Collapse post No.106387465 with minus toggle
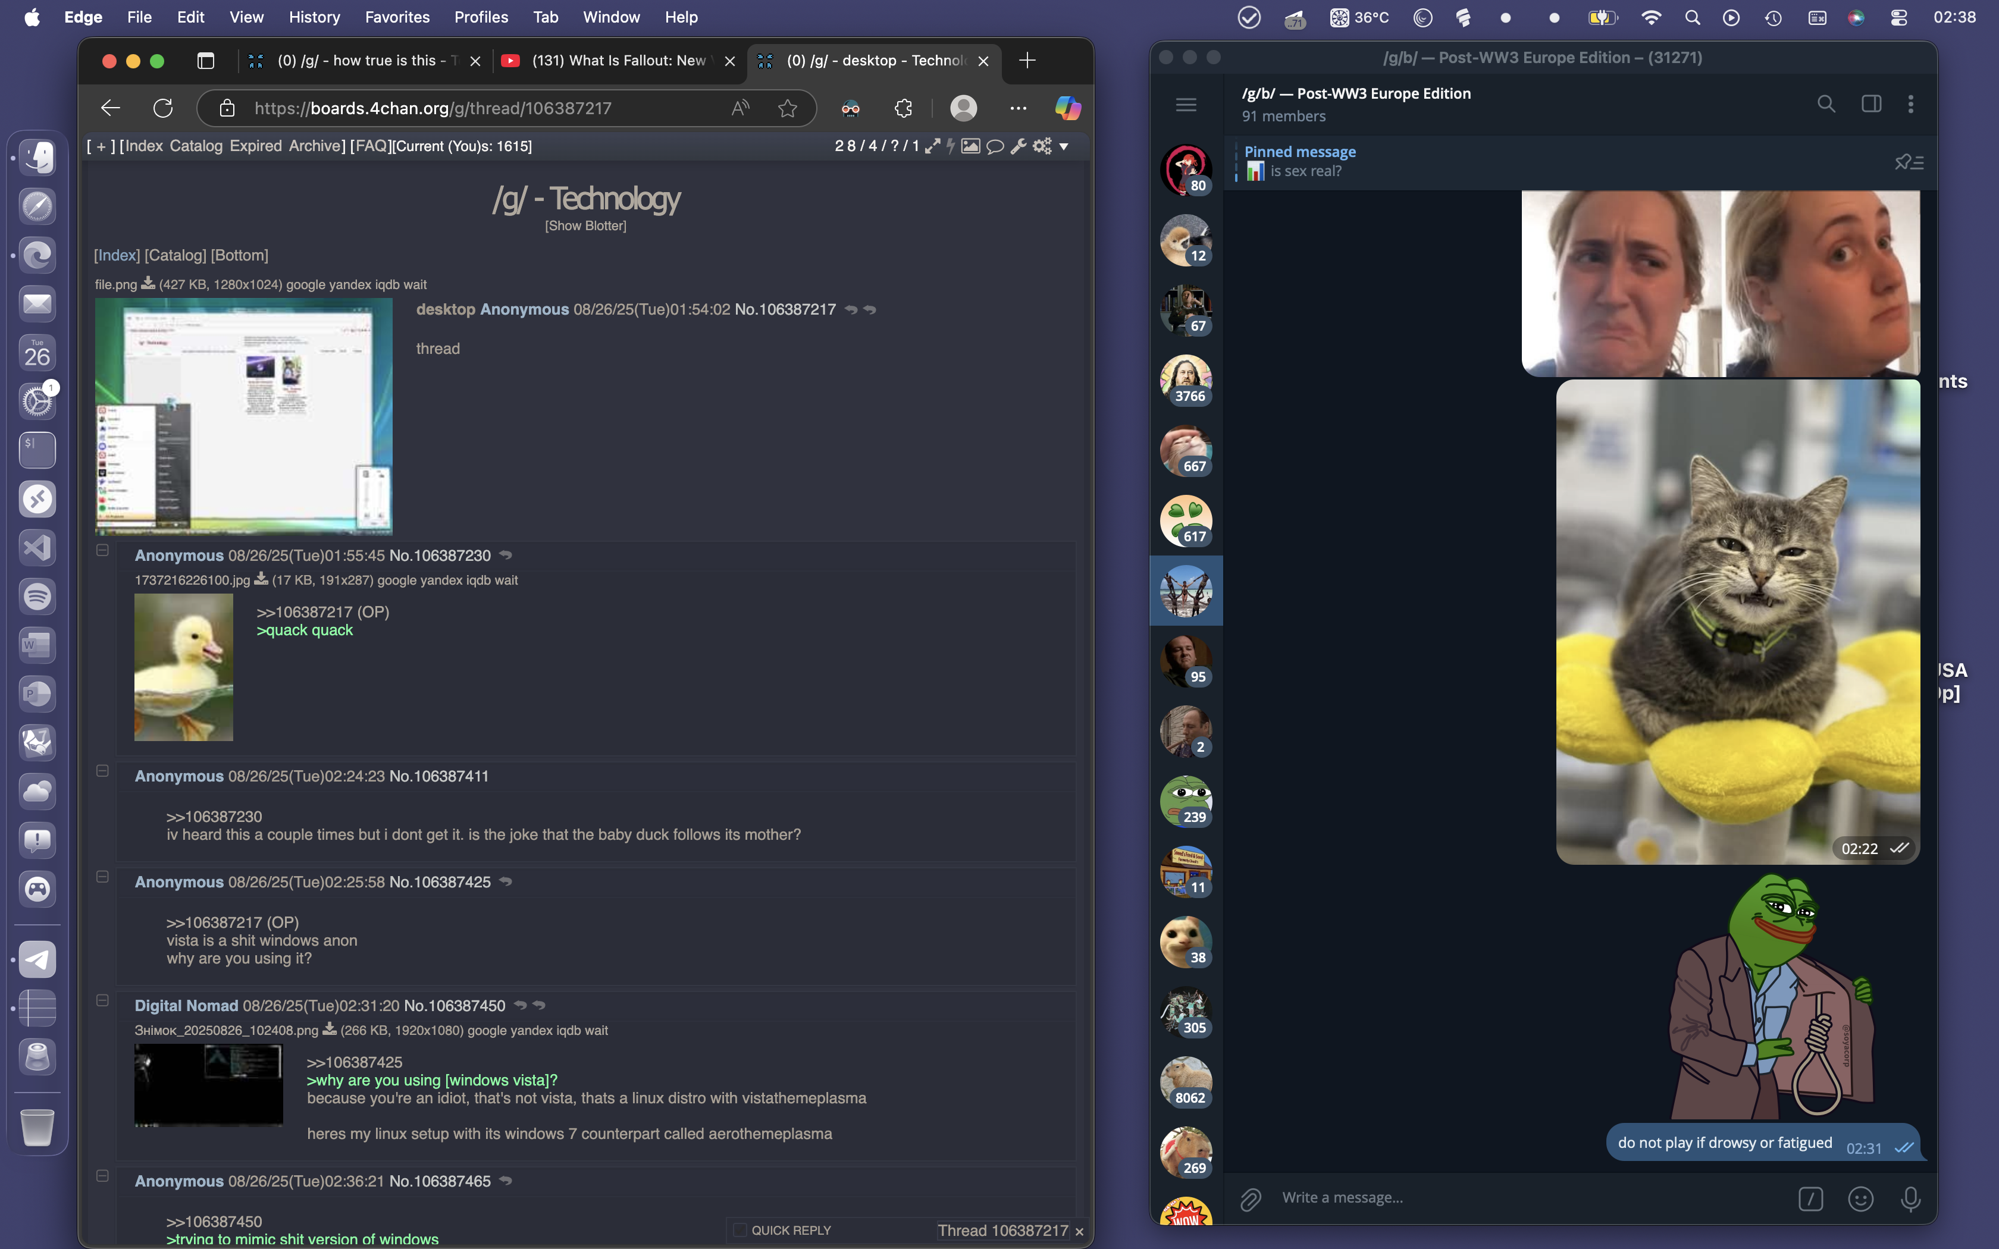 tap(102, 1175)
